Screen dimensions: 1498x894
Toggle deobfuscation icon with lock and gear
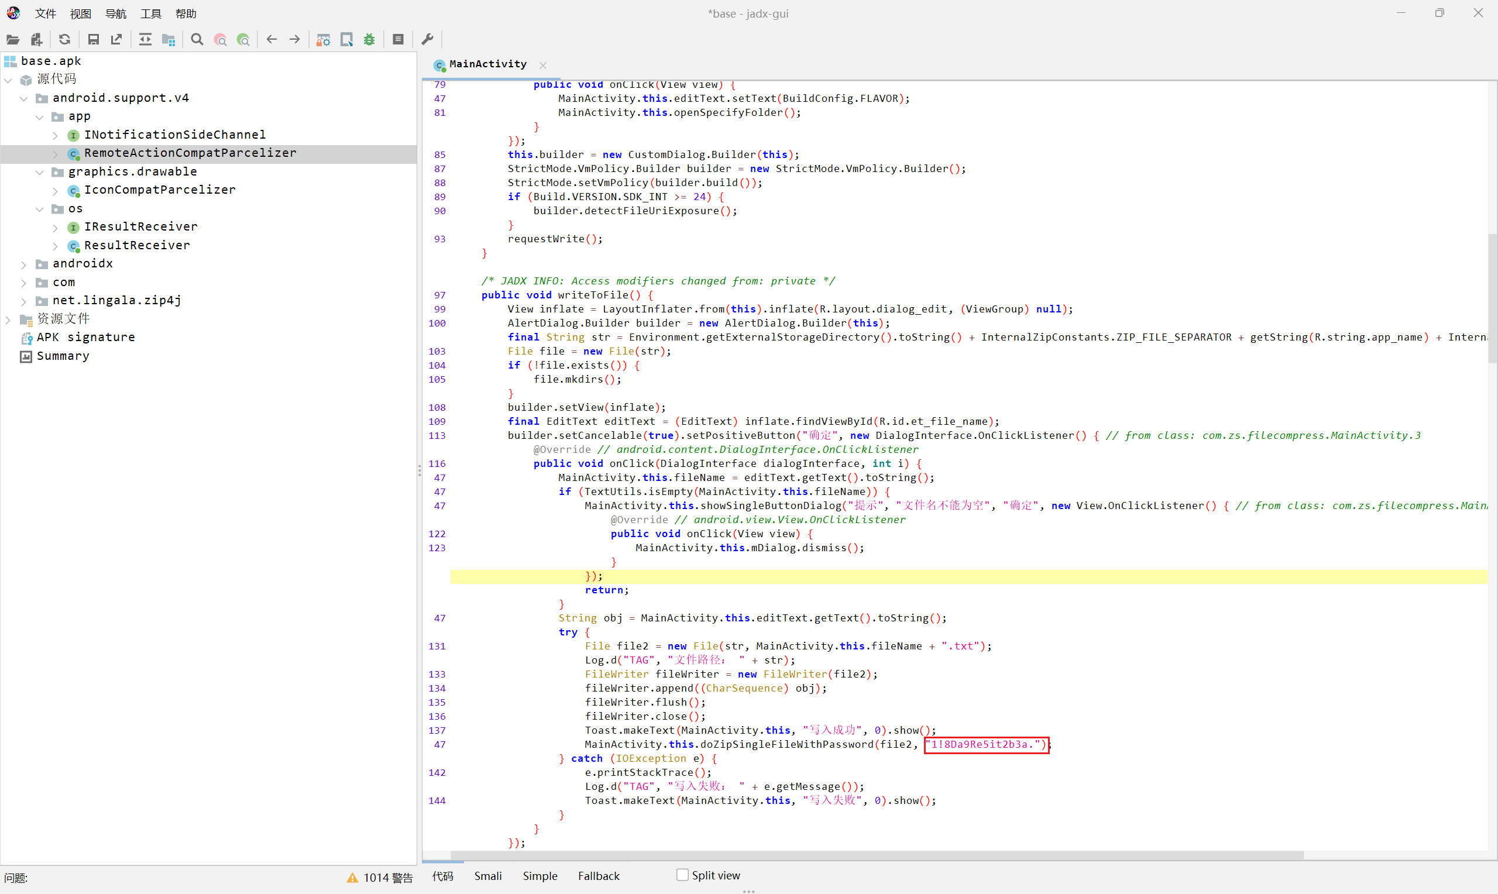(324, 40)
